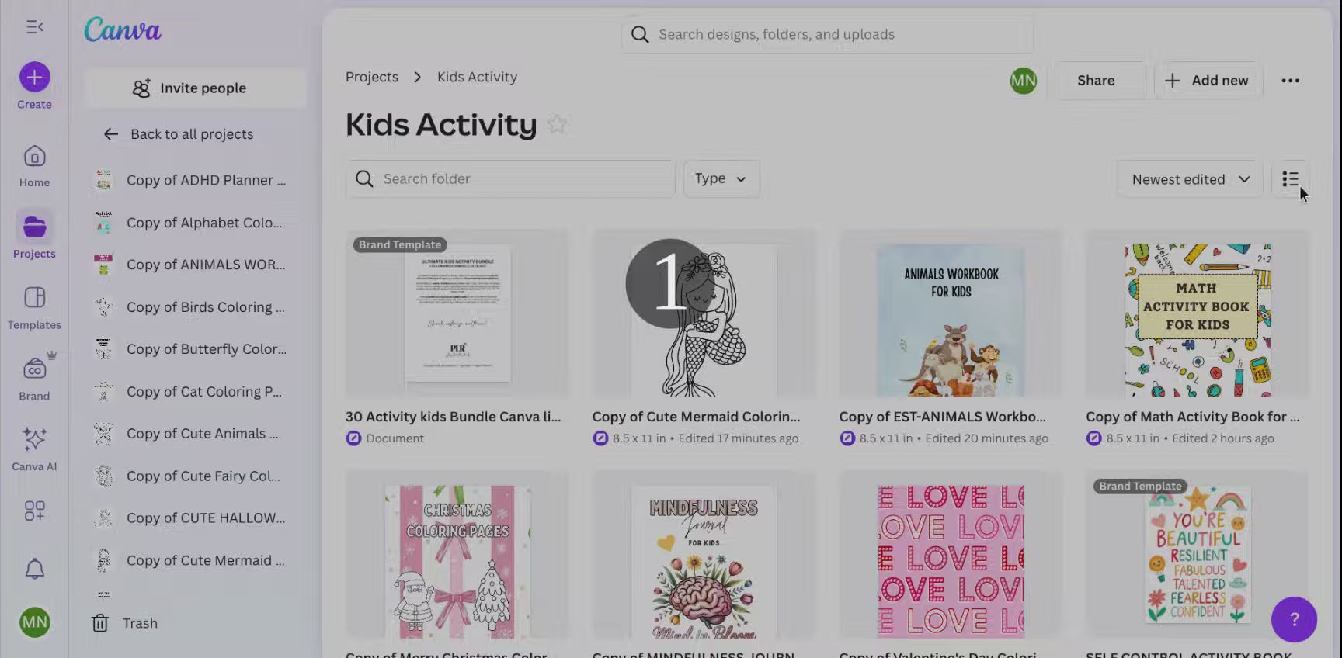This screenshot has height=658, width=1342.
Task: Open Copy of Cute Mermaid in sidebar
Action: click(x=194, y=560)
